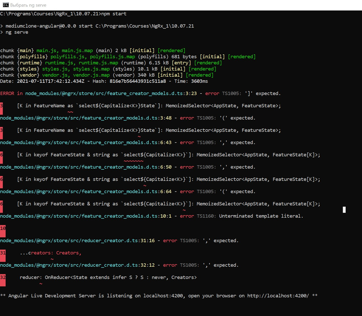The height and width of the screenshot is (316, 362).
Task: Click 'styles.js, styles.js.map' file names
Action: click(x=76, y=69)
